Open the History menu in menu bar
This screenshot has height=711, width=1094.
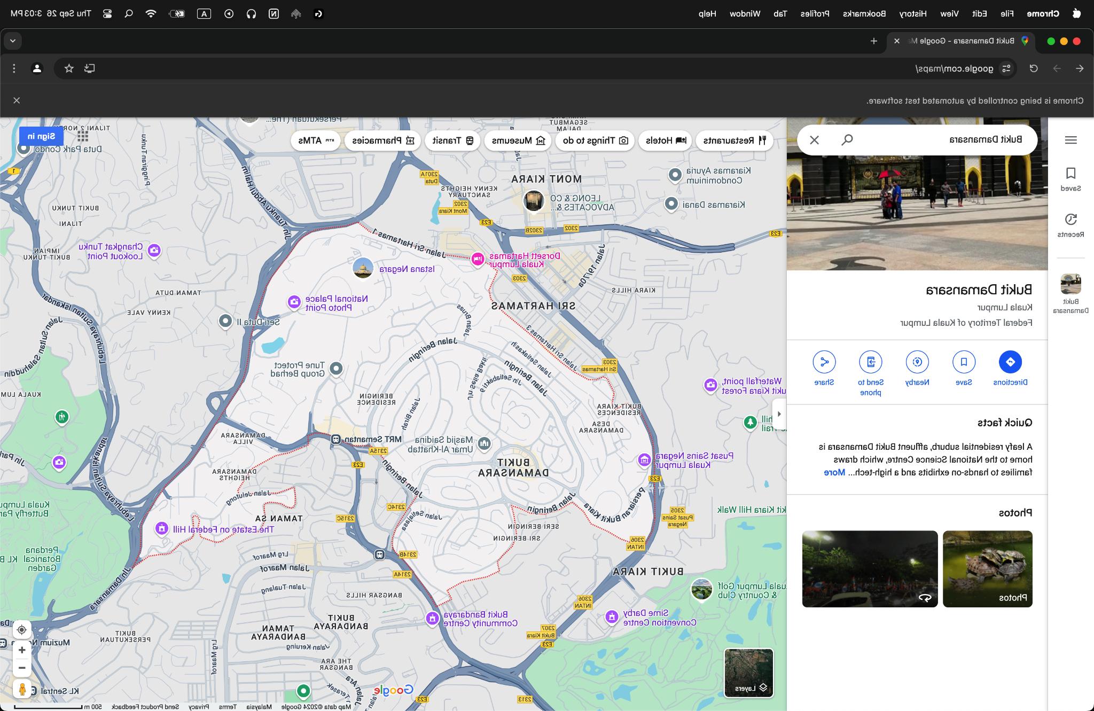click(913, 14)
